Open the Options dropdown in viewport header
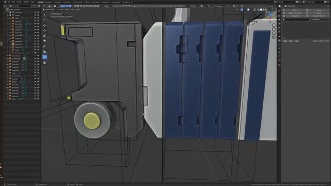The width and height of the screenshot is (331, 186). coord(271,6)
